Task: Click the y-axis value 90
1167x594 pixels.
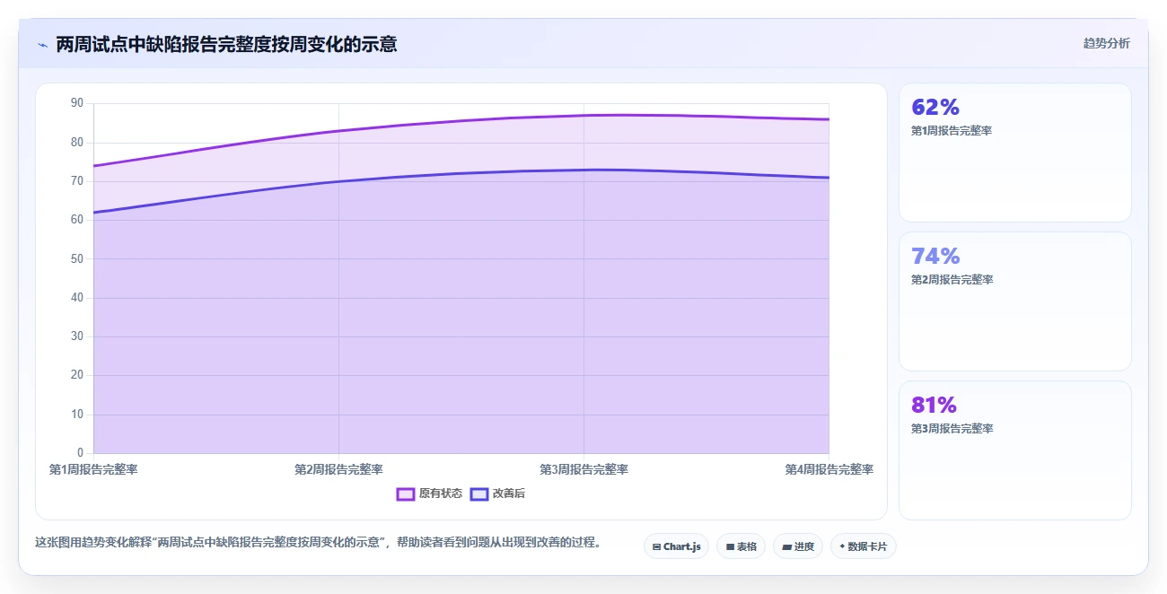Action: pyautogui.click(x=76, y=103)
